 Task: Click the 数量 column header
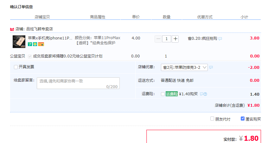click(x=167, y=17)
